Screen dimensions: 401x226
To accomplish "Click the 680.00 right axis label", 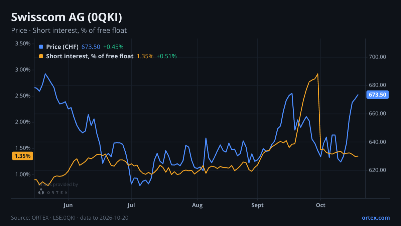I will [x=378, y=85].
